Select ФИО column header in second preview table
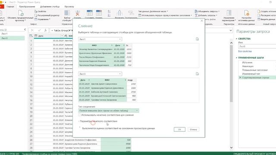This screenshot has height=155, width=276. tap(108, 80)
